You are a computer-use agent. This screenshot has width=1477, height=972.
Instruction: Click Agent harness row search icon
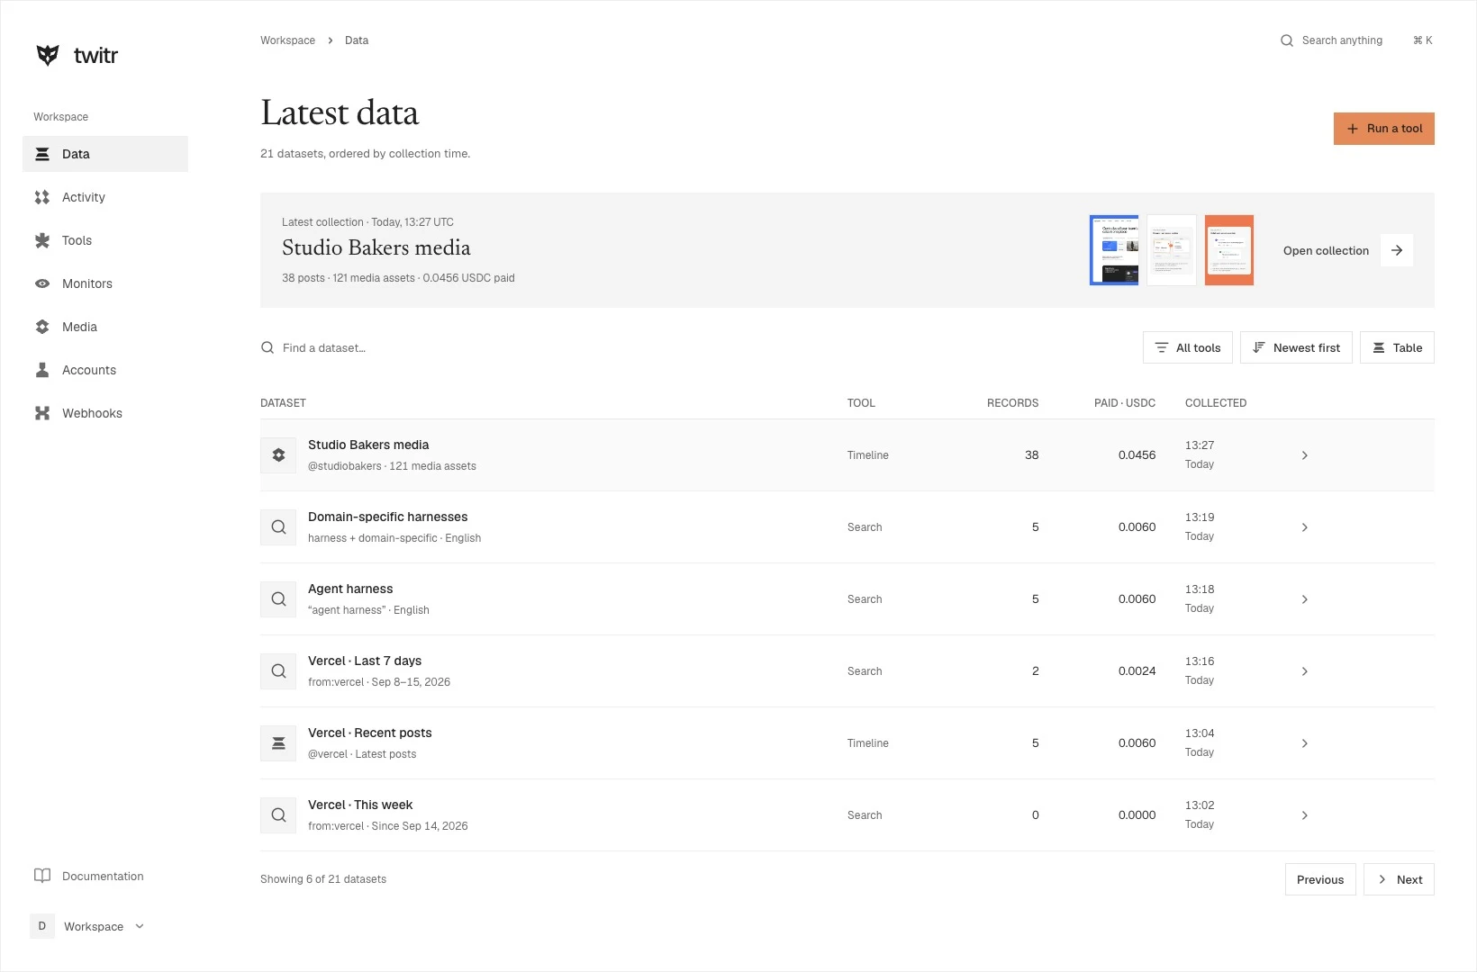(278, 599)
